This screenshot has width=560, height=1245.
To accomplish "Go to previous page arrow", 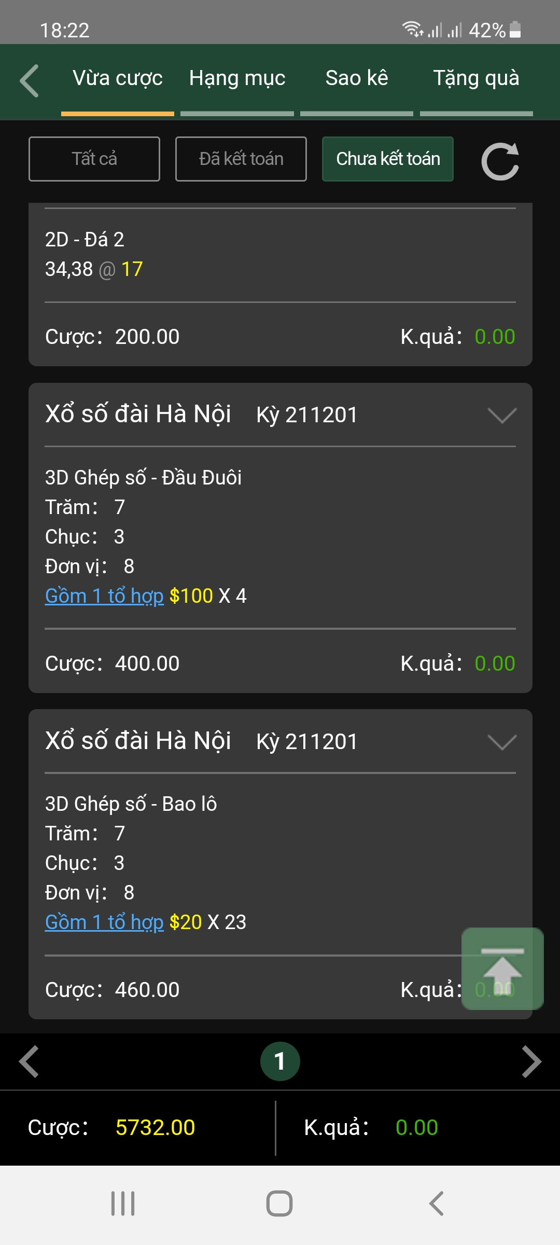I will 29,1061.
